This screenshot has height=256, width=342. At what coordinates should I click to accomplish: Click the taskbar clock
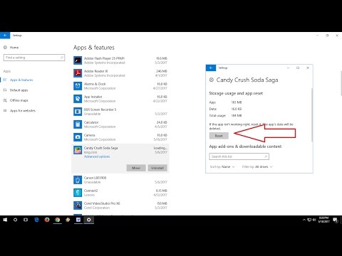324,220
